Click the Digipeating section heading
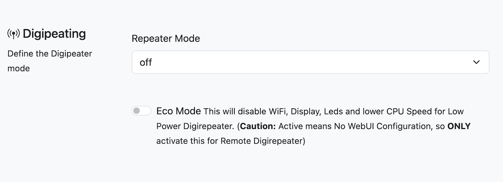The height and width of the screenshot is (182, 503). [54, 34]
